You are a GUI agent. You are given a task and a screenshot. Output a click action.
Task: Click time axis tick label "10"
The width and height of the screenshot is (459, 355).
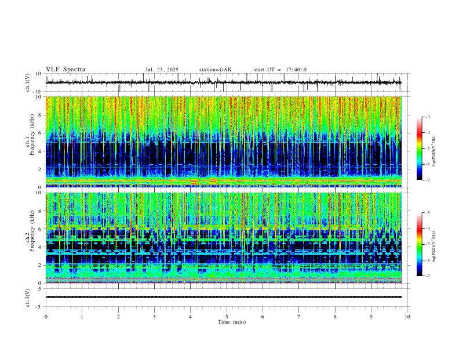coord(407,317)
